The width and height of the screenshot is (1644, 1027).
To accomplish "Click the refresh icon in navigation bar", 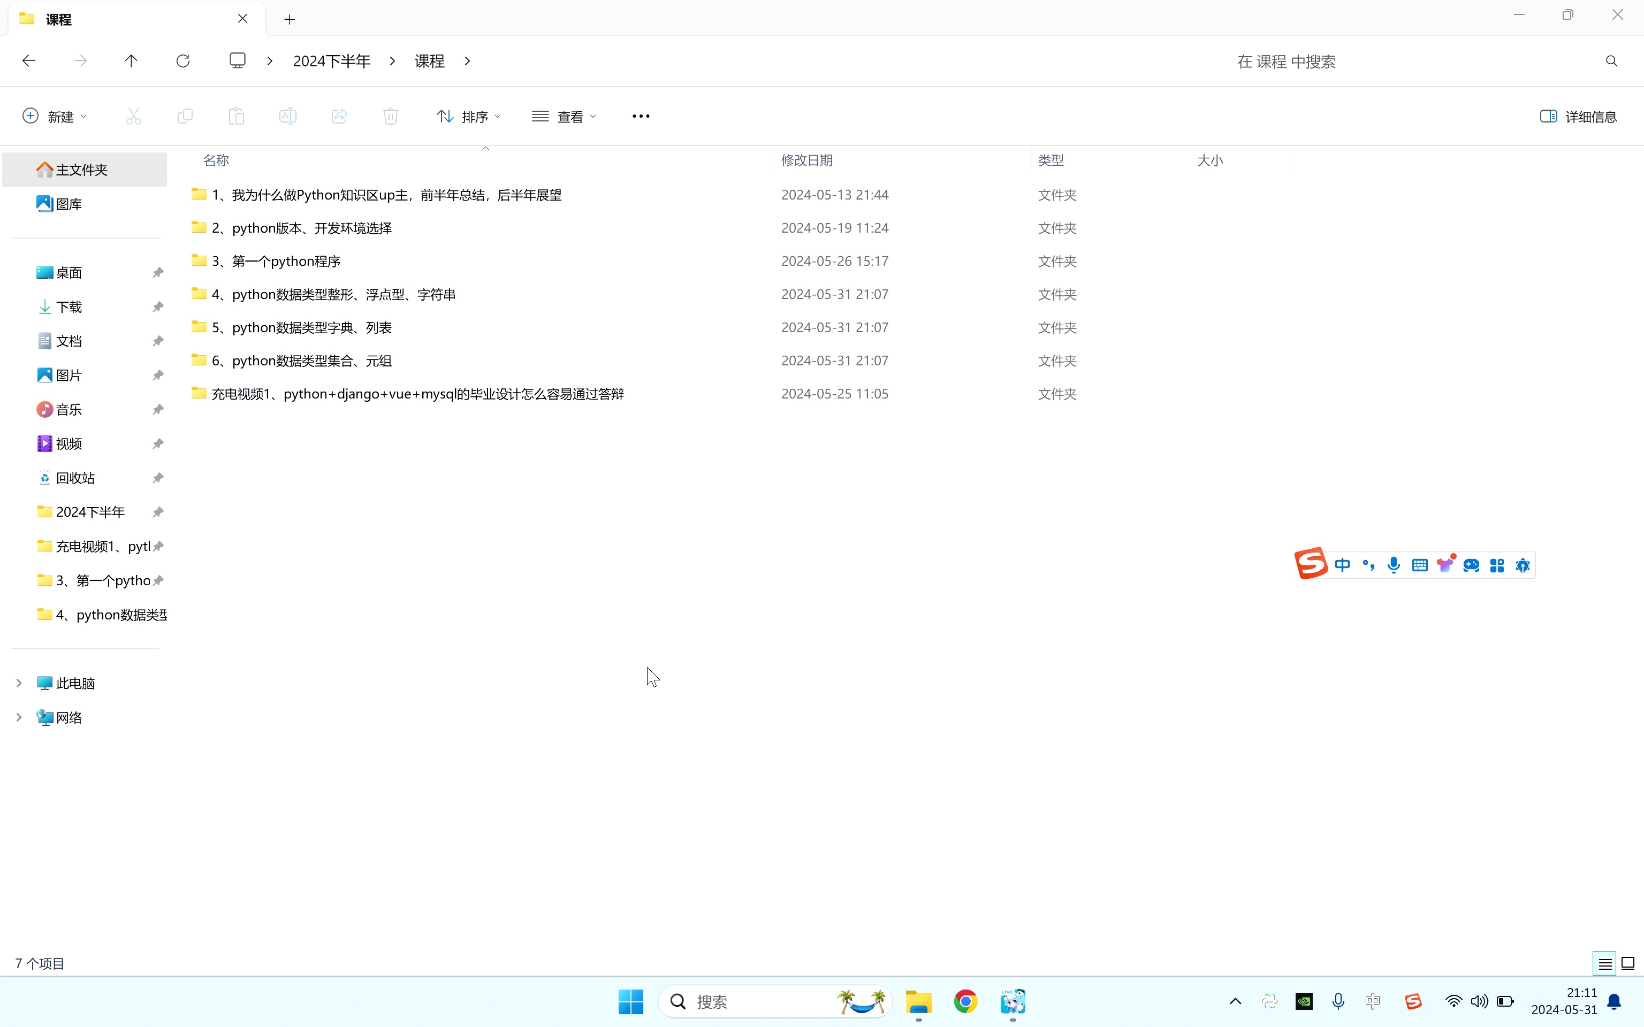I will (x=182, y=61).
